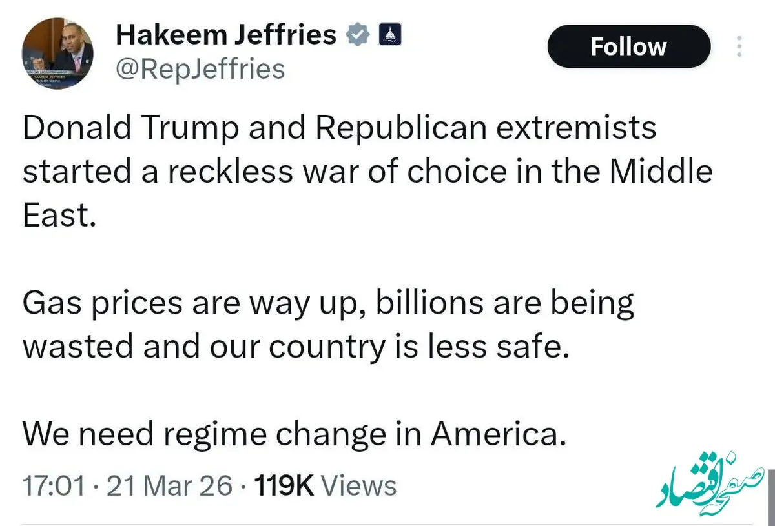Open the Hakeem Jeffries display name link
Screen dimensions: 775x526
pos(225,35)
